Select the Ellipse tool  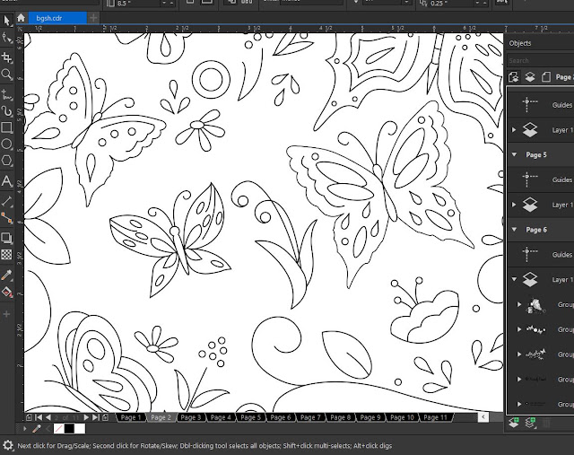coord(6,144)
